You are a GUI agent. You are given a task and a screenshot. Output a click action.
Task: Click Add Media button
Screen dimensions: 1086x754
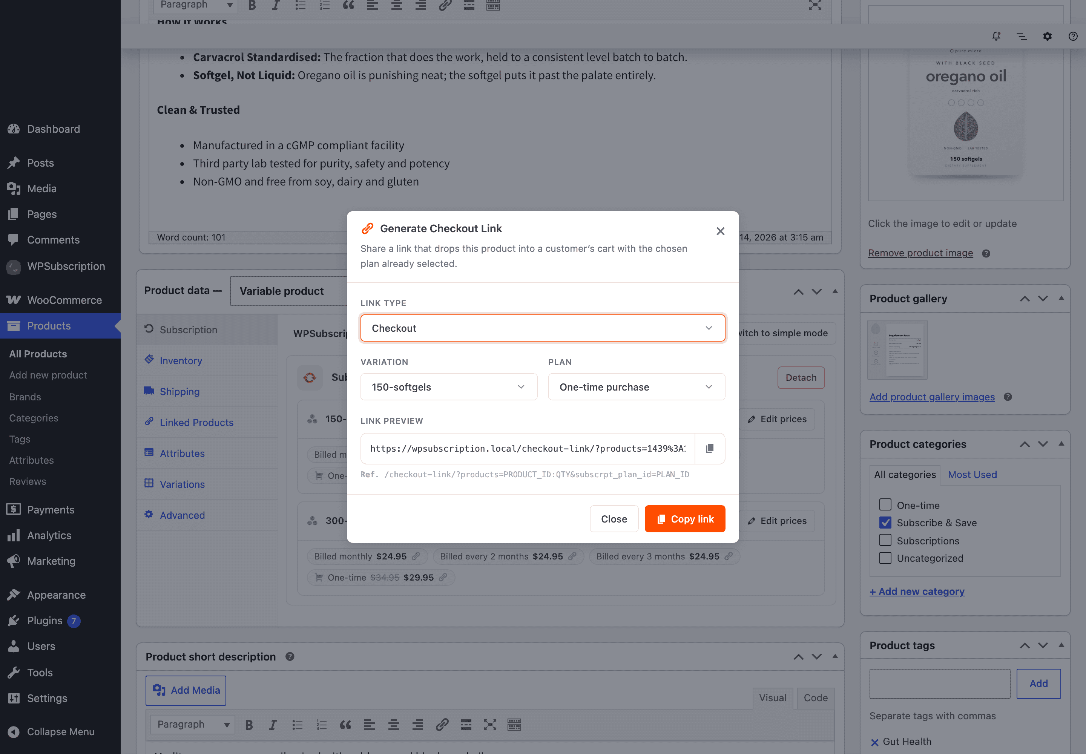[186, 690]
